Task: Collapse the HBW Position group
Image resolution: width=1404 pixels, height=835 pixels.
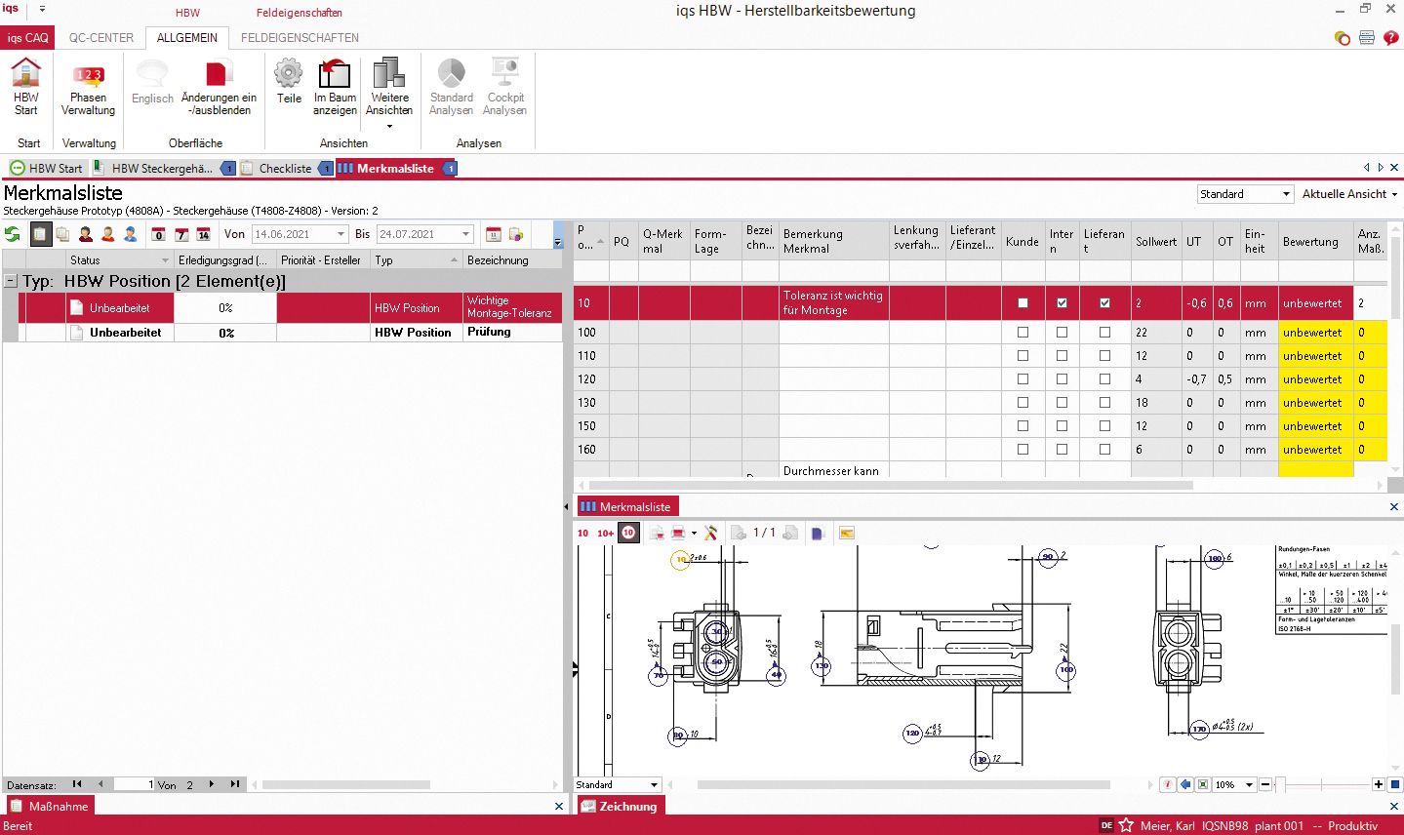Action: pyautogui.click(x=11, y=282)
